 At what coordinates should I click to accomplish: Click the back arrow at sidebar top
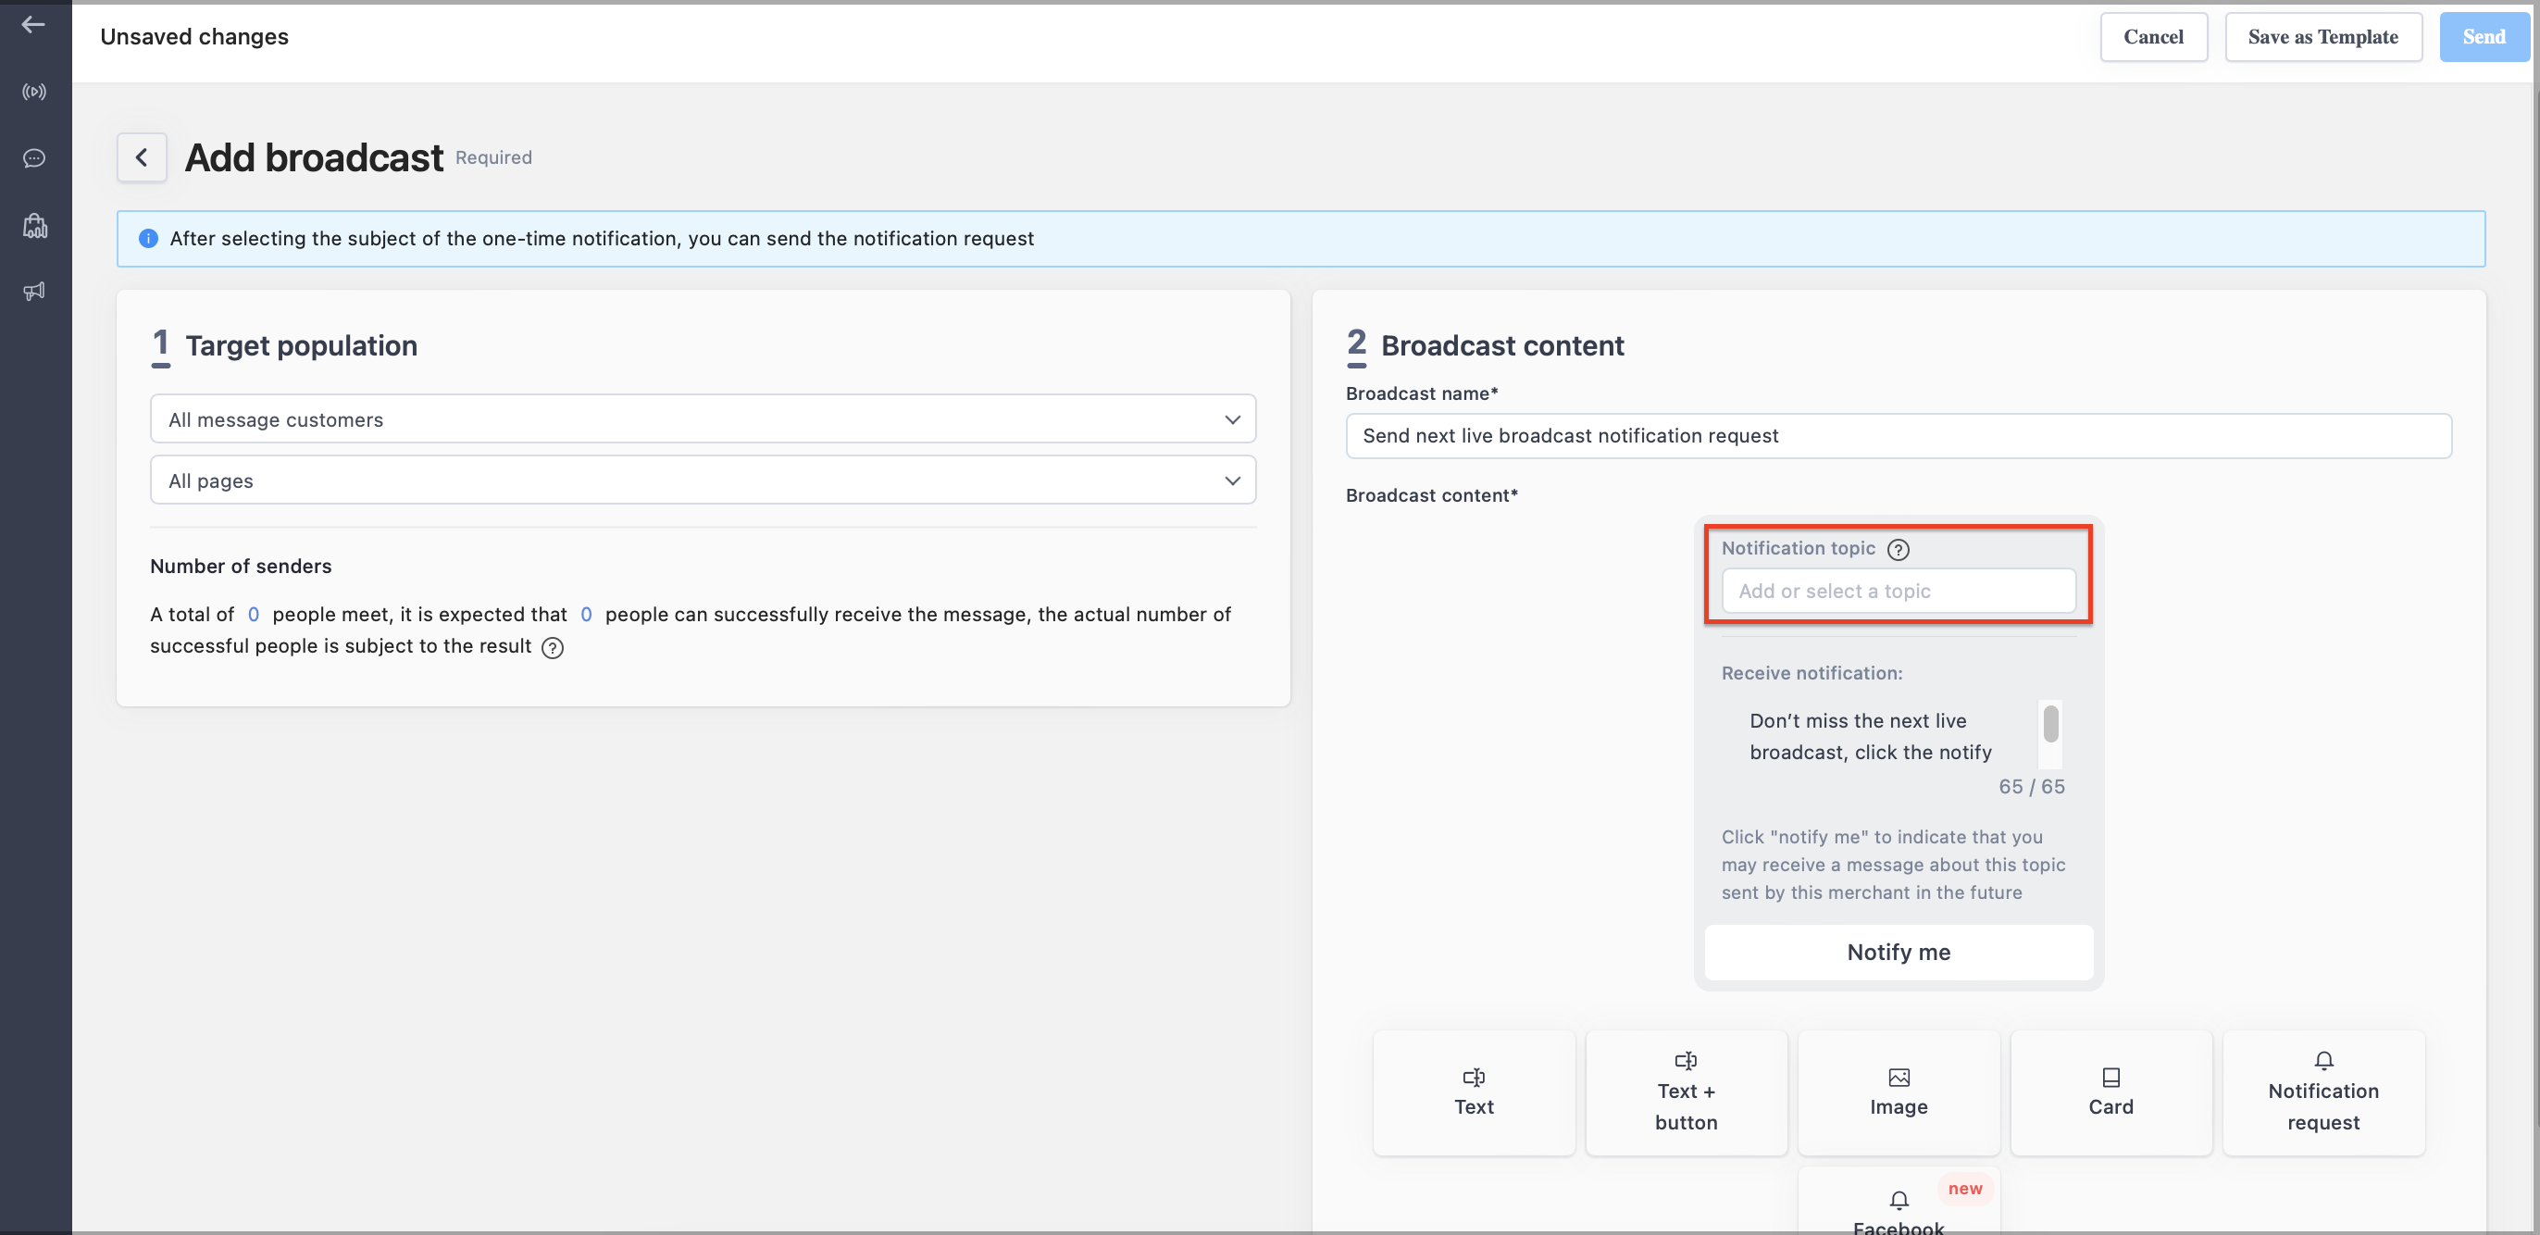click(33, 26)
